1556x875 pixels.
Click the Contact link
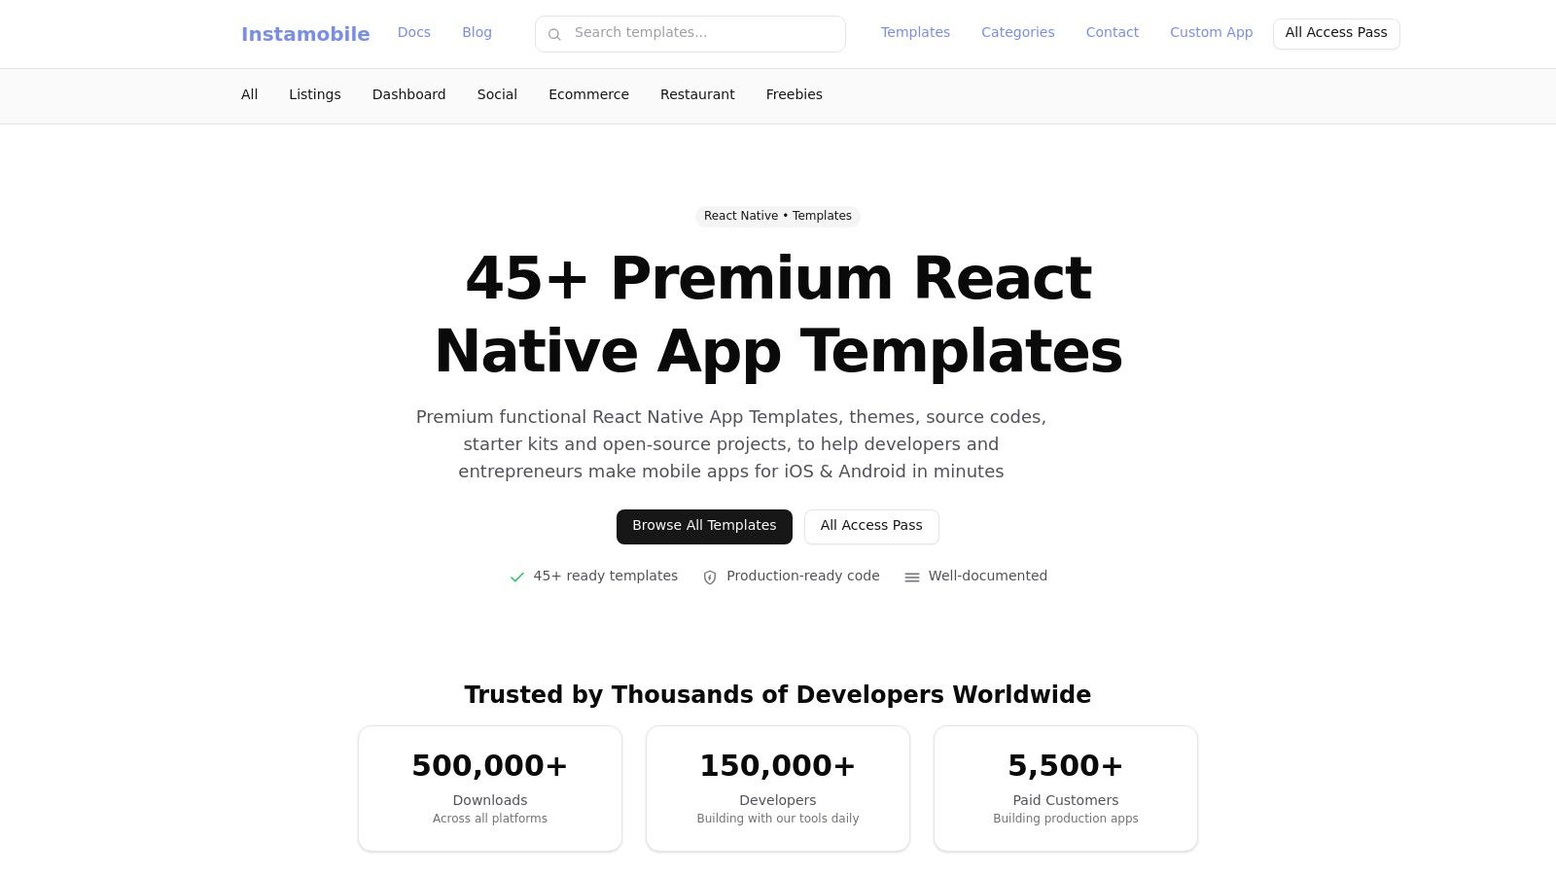tap(1112, 32)
